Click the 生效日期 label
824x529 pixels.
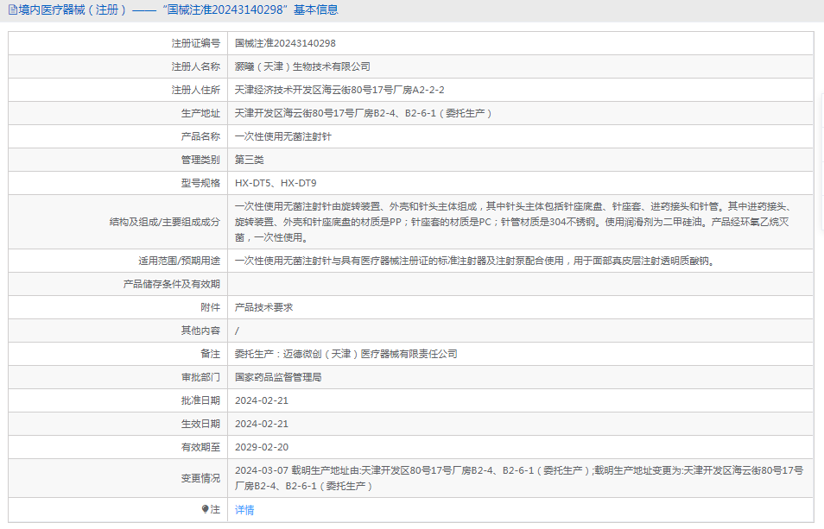coord(200,424)
